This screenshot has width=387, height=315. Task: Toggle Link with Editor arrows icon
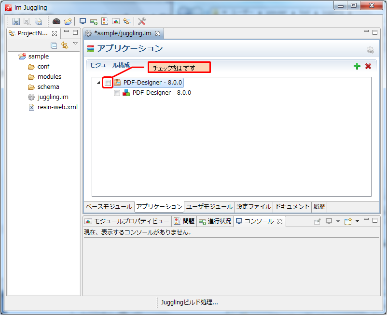[65, 45]
